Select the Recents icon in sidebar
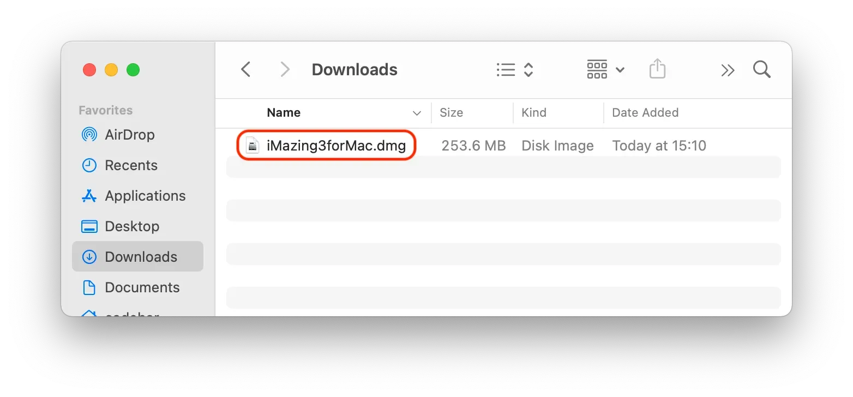 coord(89,165)
